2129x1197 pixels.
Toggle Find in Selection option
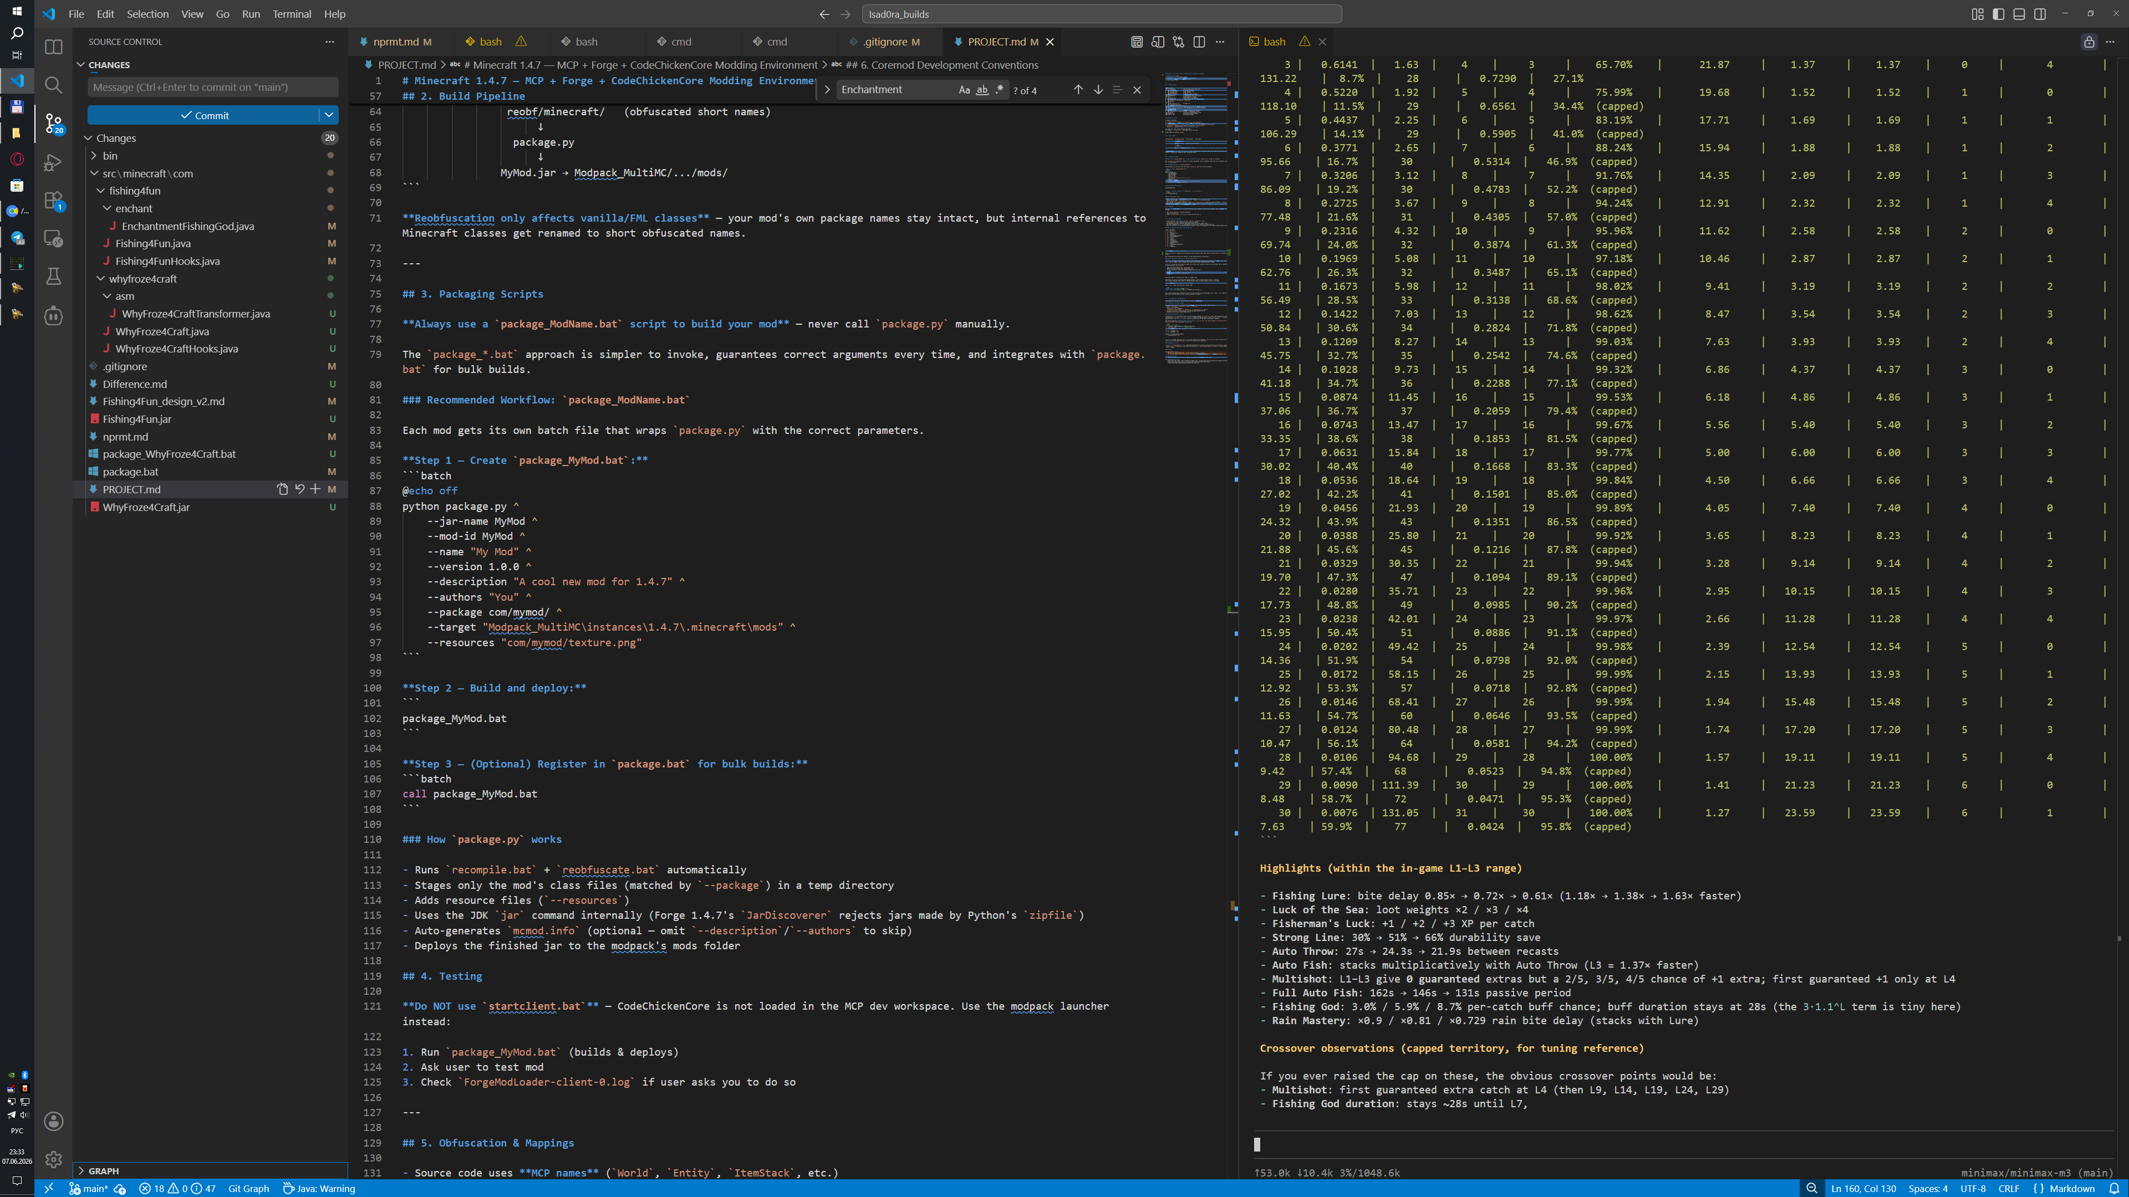[1117, 89]
